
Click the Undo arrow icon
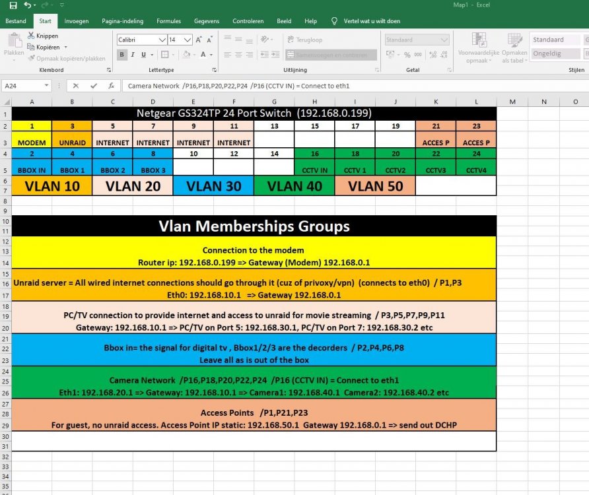[x=28, y=5]
